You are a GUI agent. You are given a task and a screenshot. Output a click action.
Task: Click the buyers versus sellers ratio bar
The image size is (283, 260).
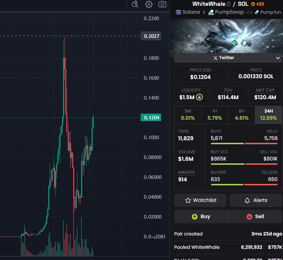[244, 185]
